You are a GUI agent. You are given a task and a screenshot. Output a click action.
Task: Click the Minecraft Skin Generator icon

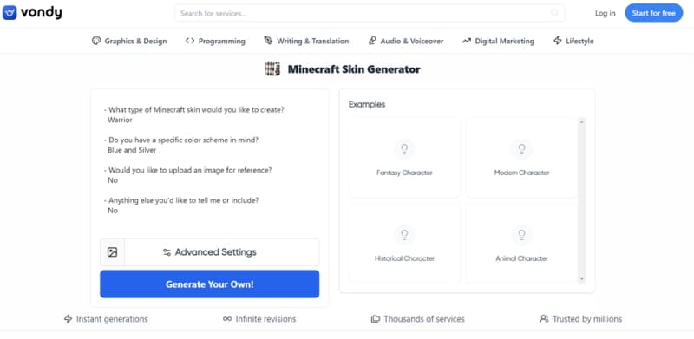tap(272, 69)
